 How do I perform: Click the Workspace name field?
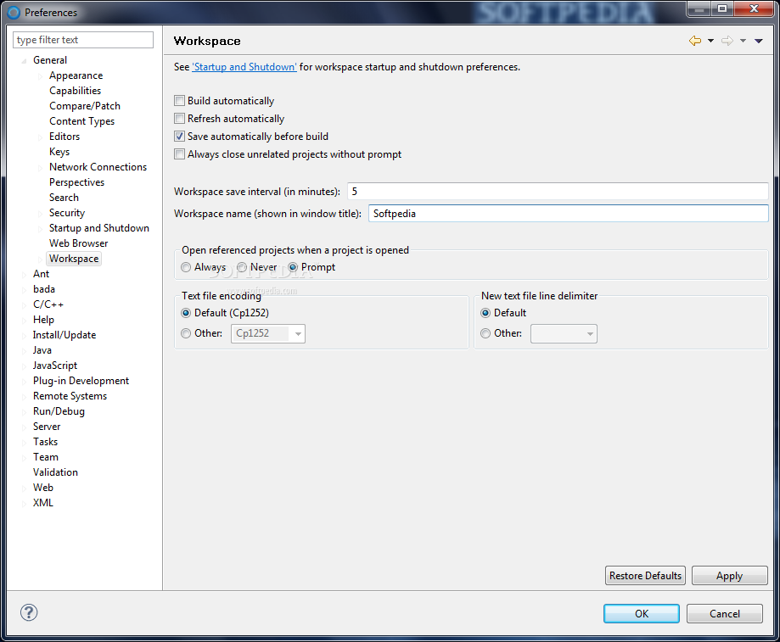[x=568, y=214]
